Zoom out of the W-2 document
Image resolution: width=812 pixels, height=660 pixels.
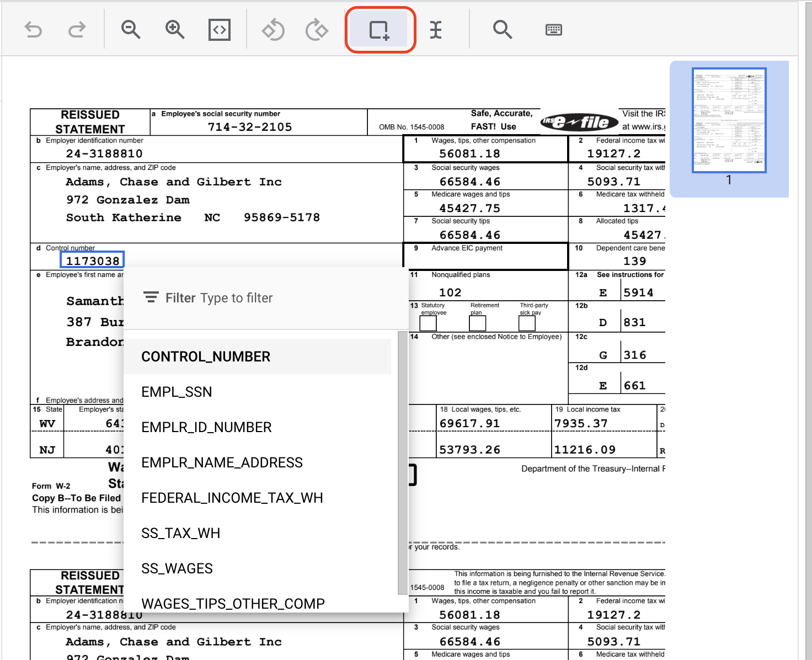[130, 29]
